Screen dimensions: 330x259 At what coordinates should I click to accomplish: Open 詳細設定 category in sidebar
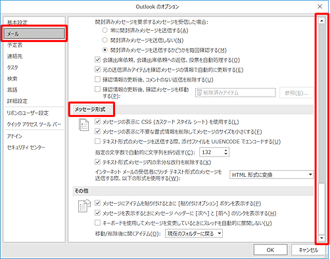[17, 101]
